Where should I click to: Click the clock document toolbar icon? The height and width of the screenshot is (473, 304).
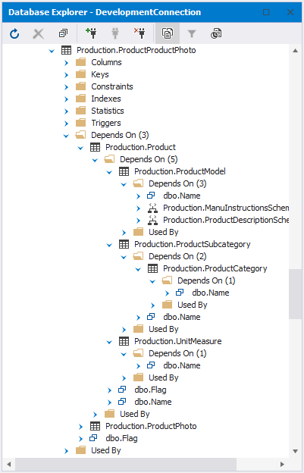tap(216, 33)
